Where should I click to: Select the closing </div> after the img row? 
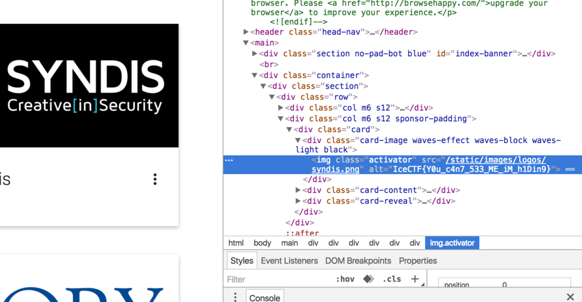[x=317, y=179]
